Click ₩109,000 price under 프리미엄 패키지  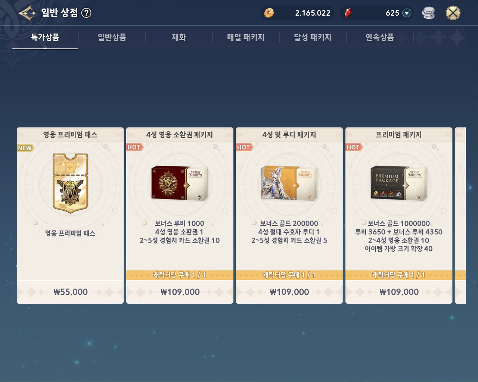[399, 292]
